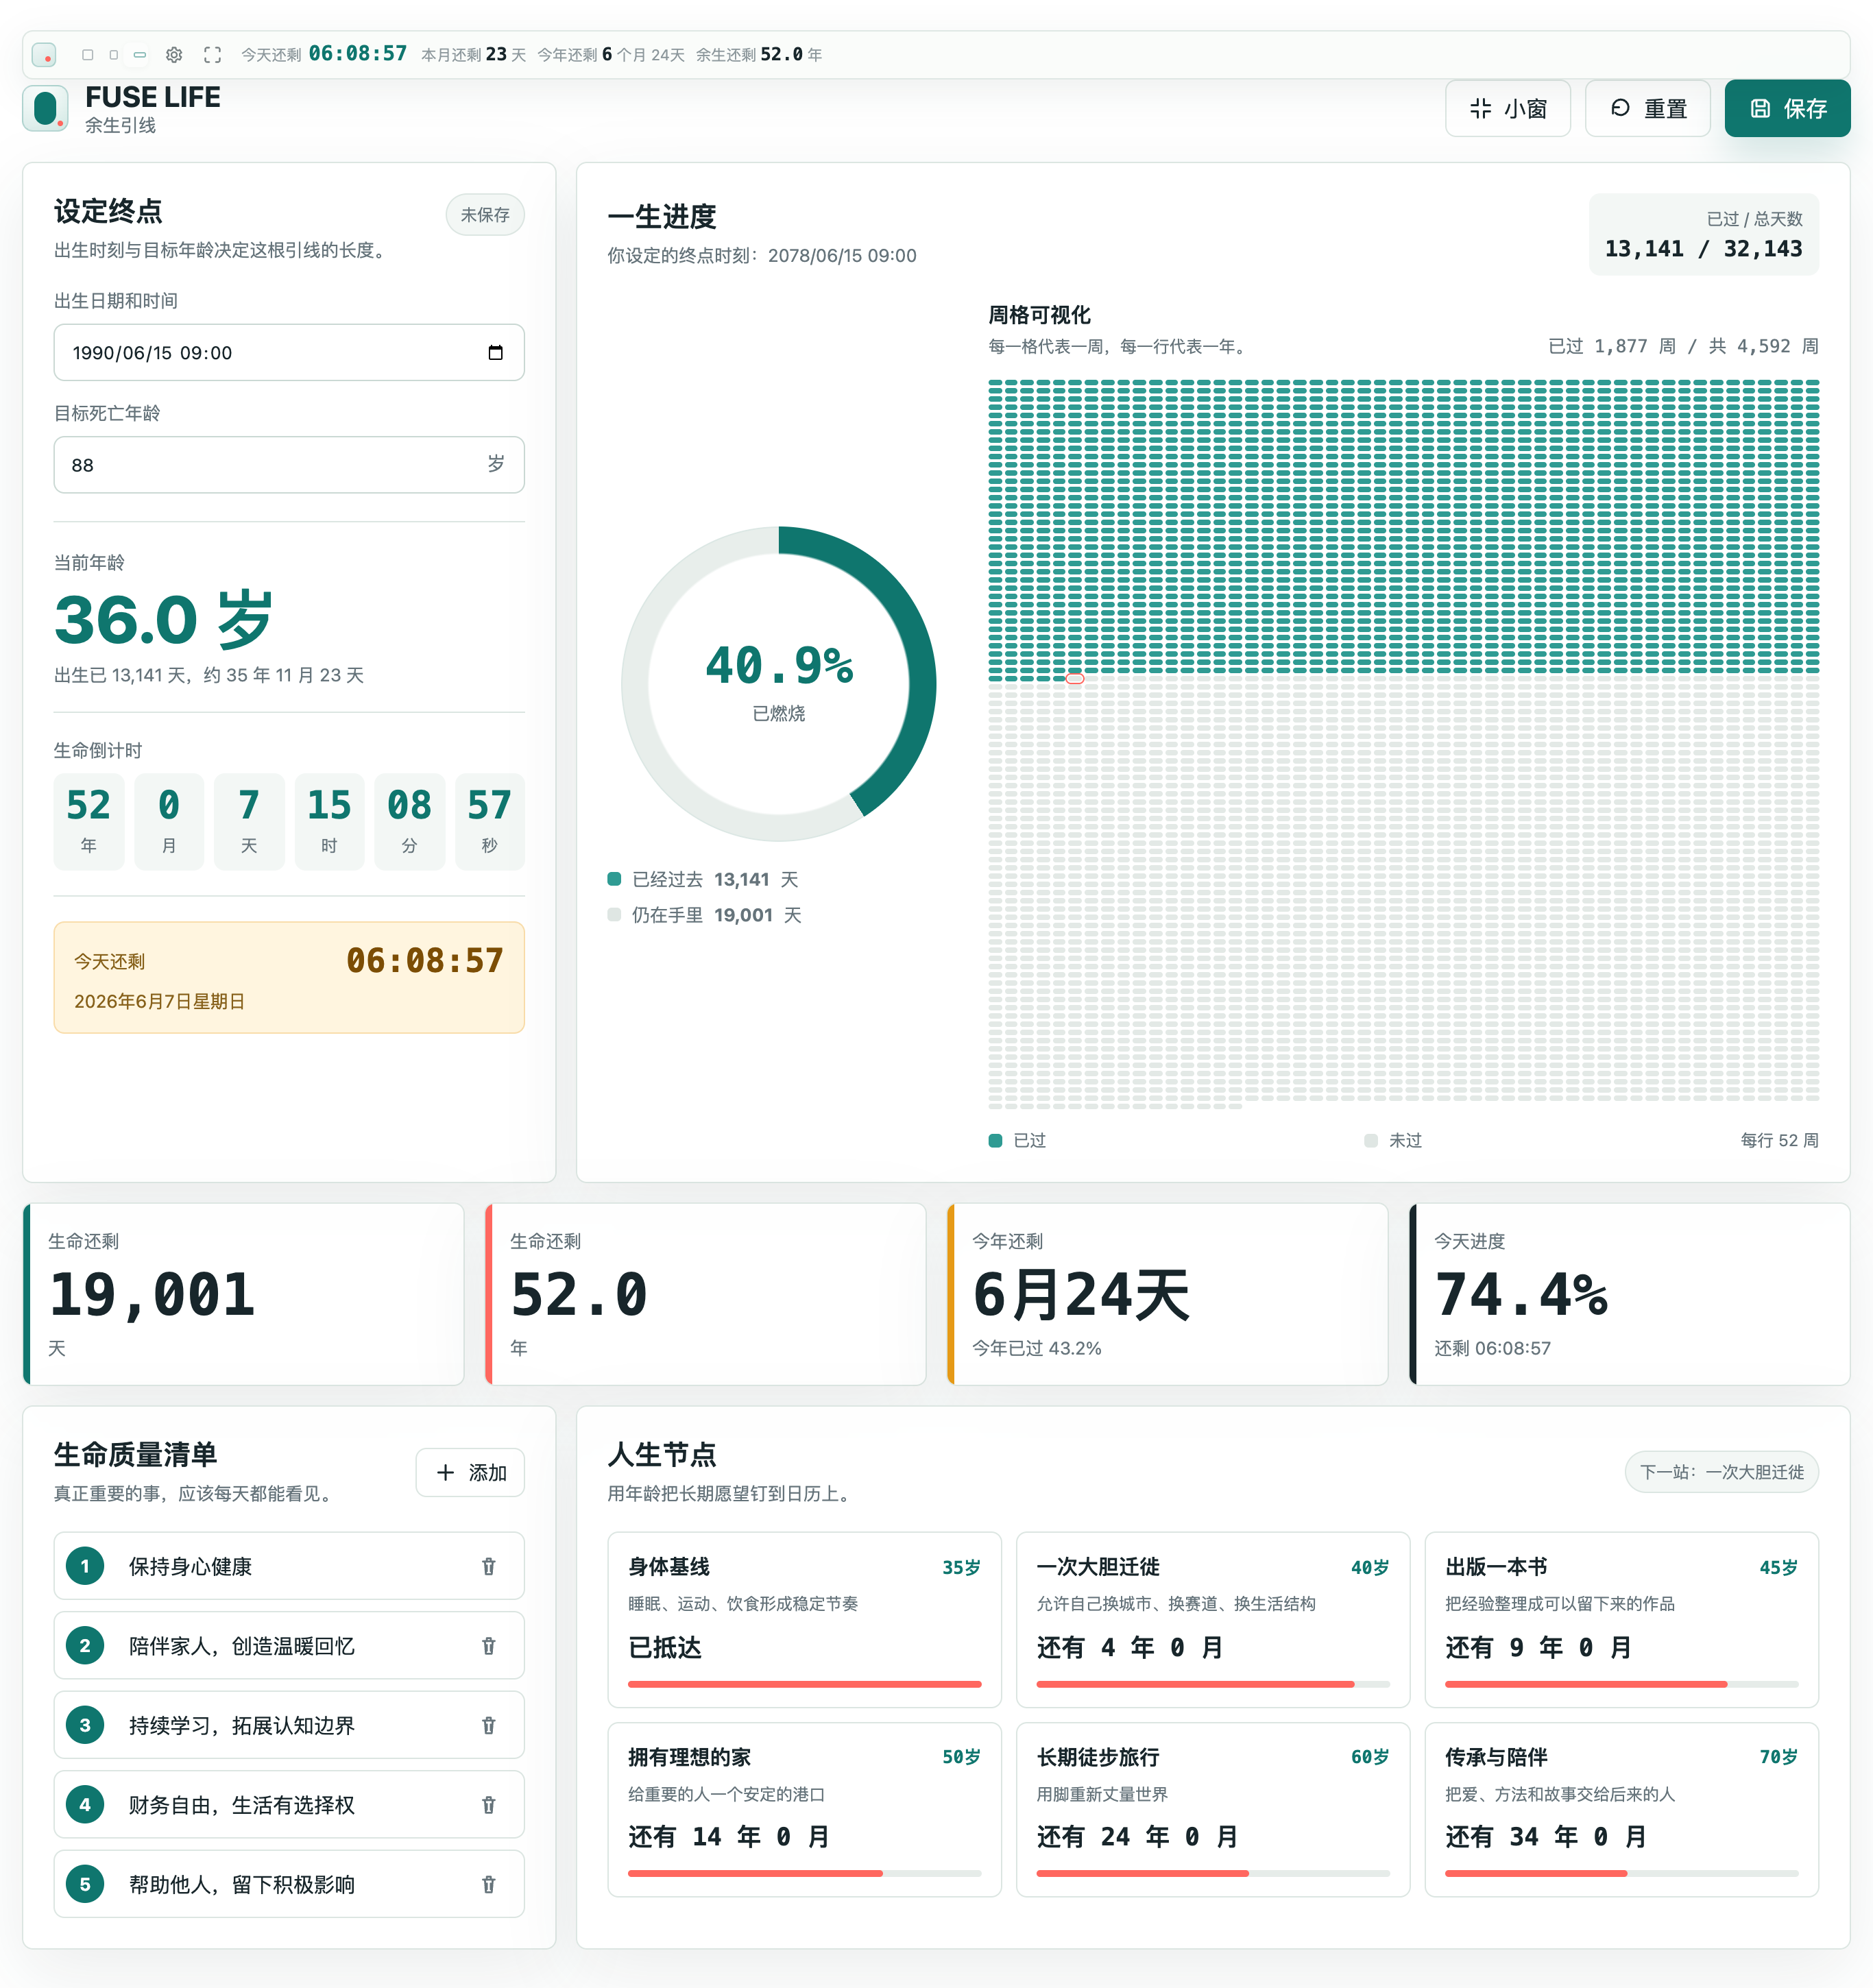
Task: Click the 小窗 mini-window button
Action: click(x=1507, y=108)
